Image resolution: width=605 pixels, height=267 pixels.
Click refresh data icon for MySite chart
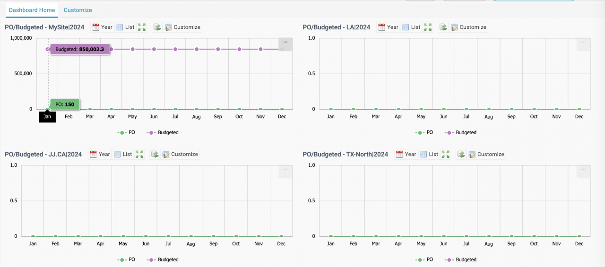point(157,27)
